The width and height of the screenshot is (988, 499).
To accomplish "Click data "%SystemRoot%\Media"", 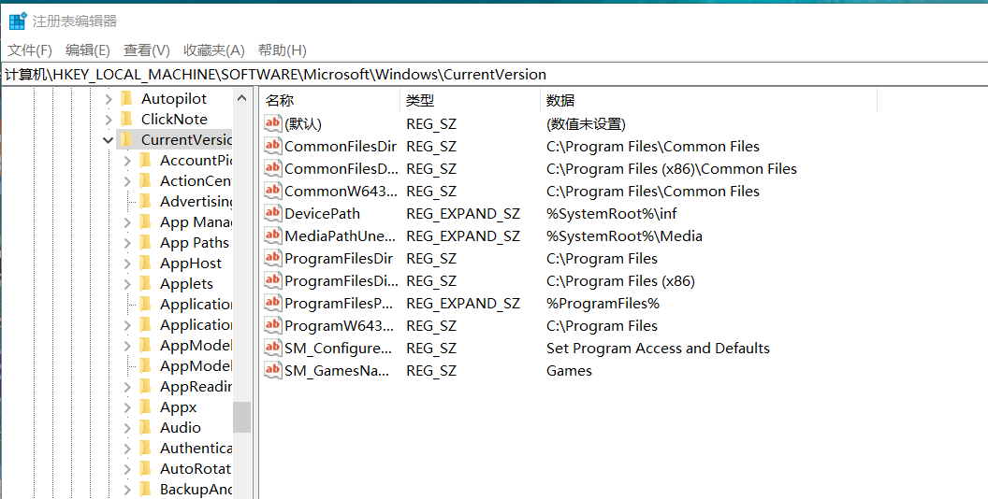I will (624, 236).
